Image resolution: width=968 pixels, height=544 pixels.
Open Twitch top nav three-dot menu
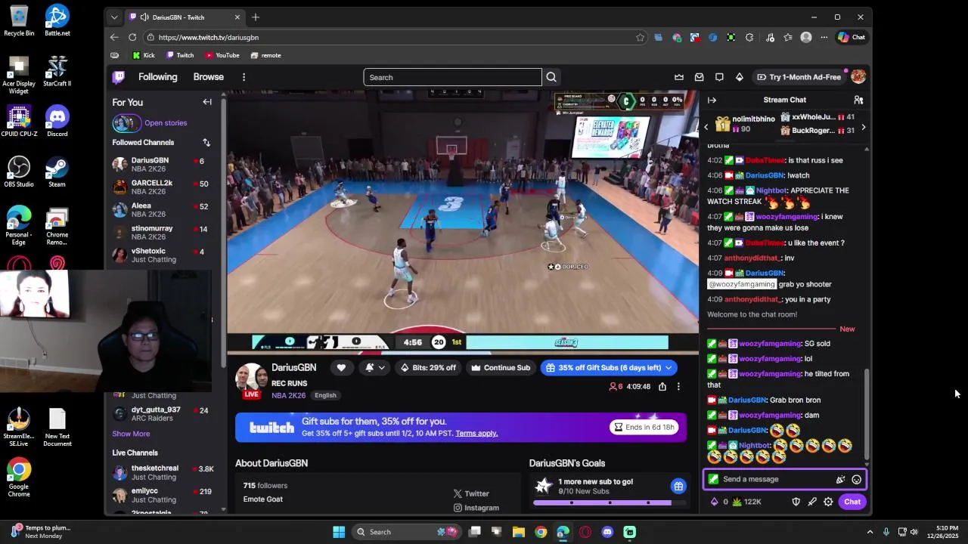click(244, 77)
